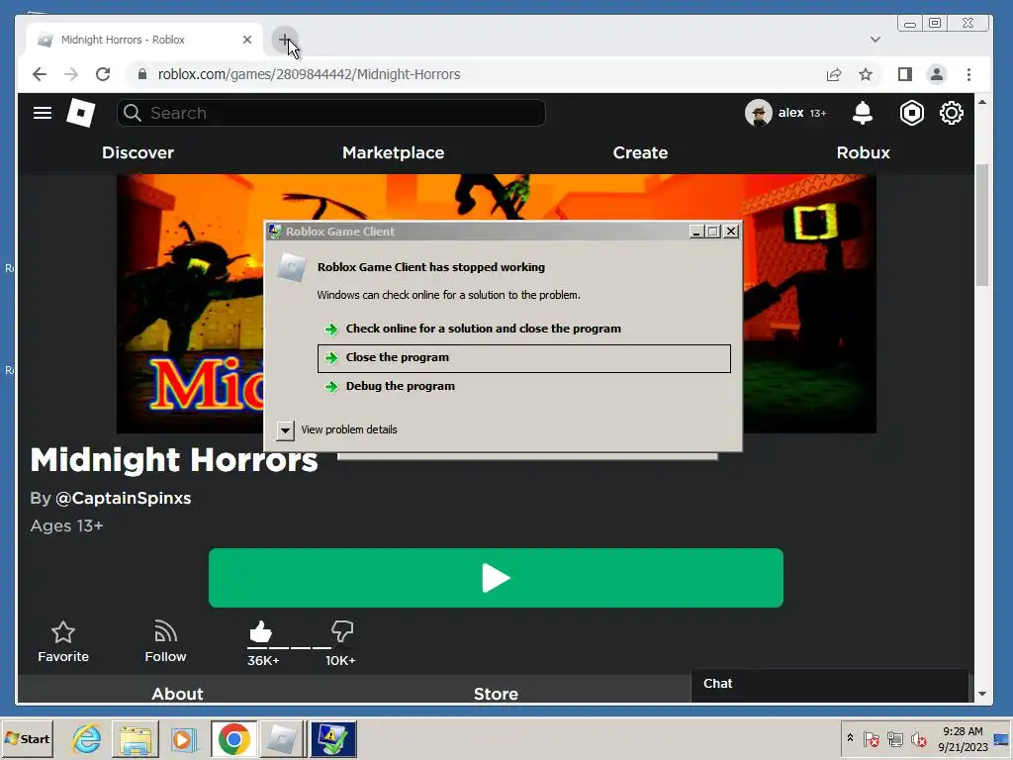Click Show desktop button
Viewport: 1013px width, 760px height.
coord(1003,738)
